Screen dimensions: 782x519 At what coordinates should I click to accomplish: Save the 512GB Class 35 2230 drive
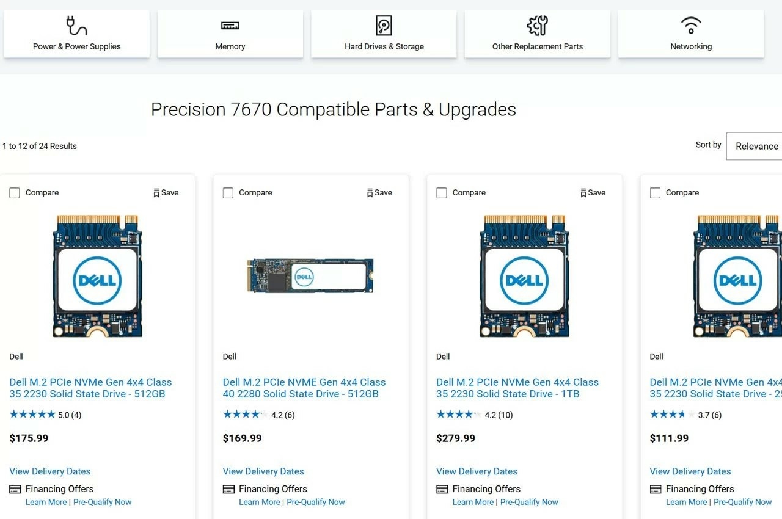(166, 193)
